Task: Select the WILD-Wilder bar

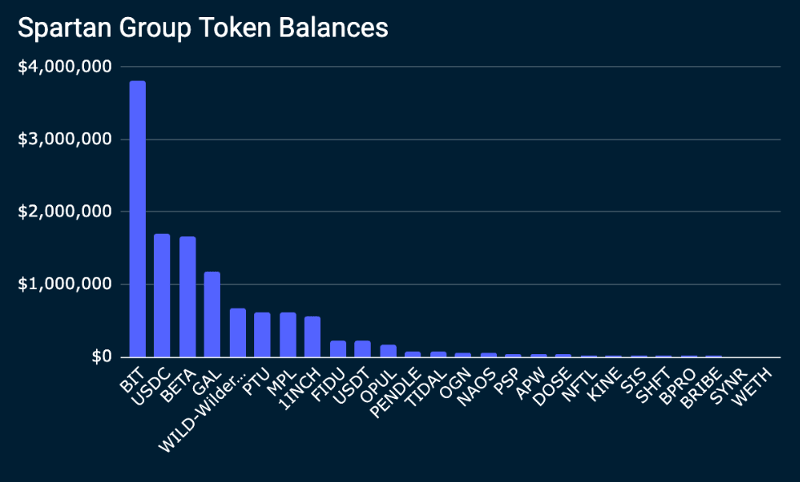Action: pos(238,332)
